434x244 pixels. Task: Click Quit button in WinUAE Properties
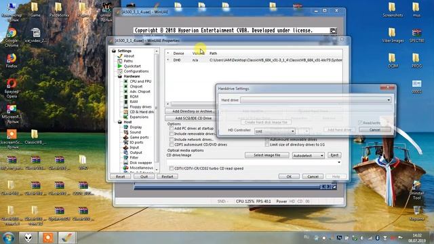tap(144, 176)
